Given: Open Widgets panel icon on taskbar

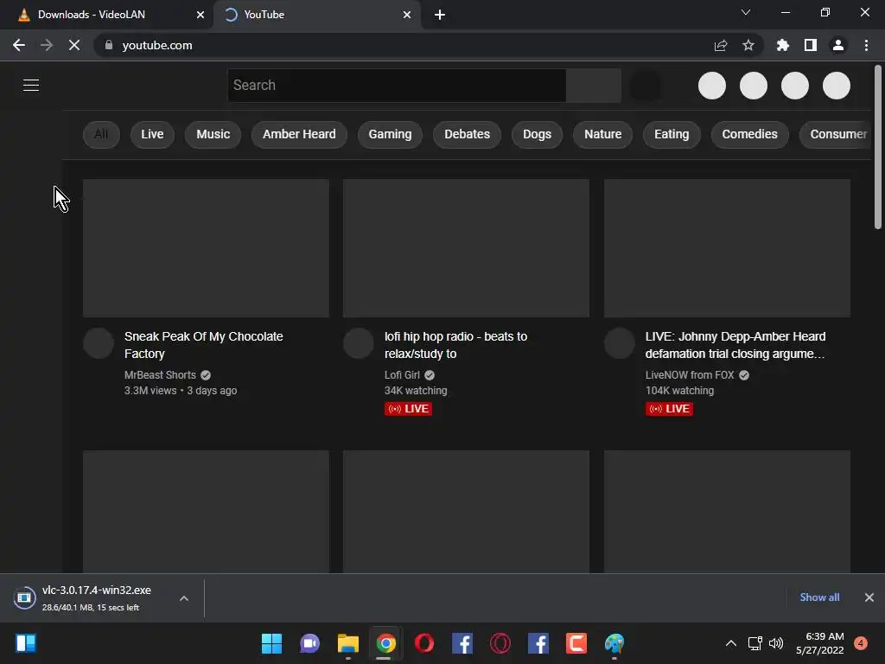Looking at the screenshot, I should coord(26,643).
